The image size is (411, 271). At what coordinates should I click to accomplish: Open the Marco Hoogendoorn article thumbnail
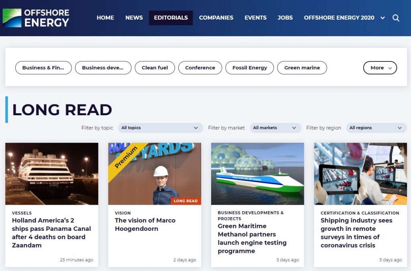[155, 174]
